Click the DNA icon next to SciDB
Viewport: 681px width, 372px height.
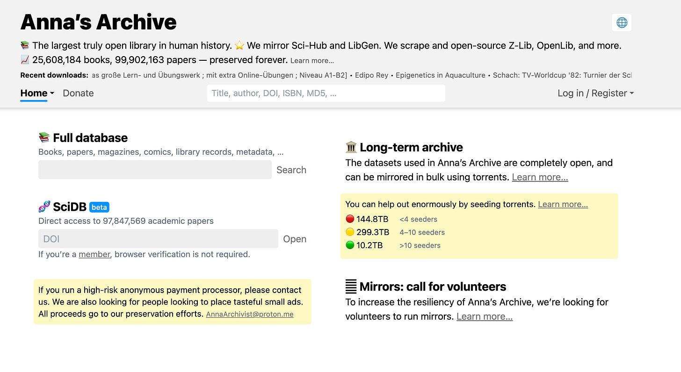pos(44,207)
